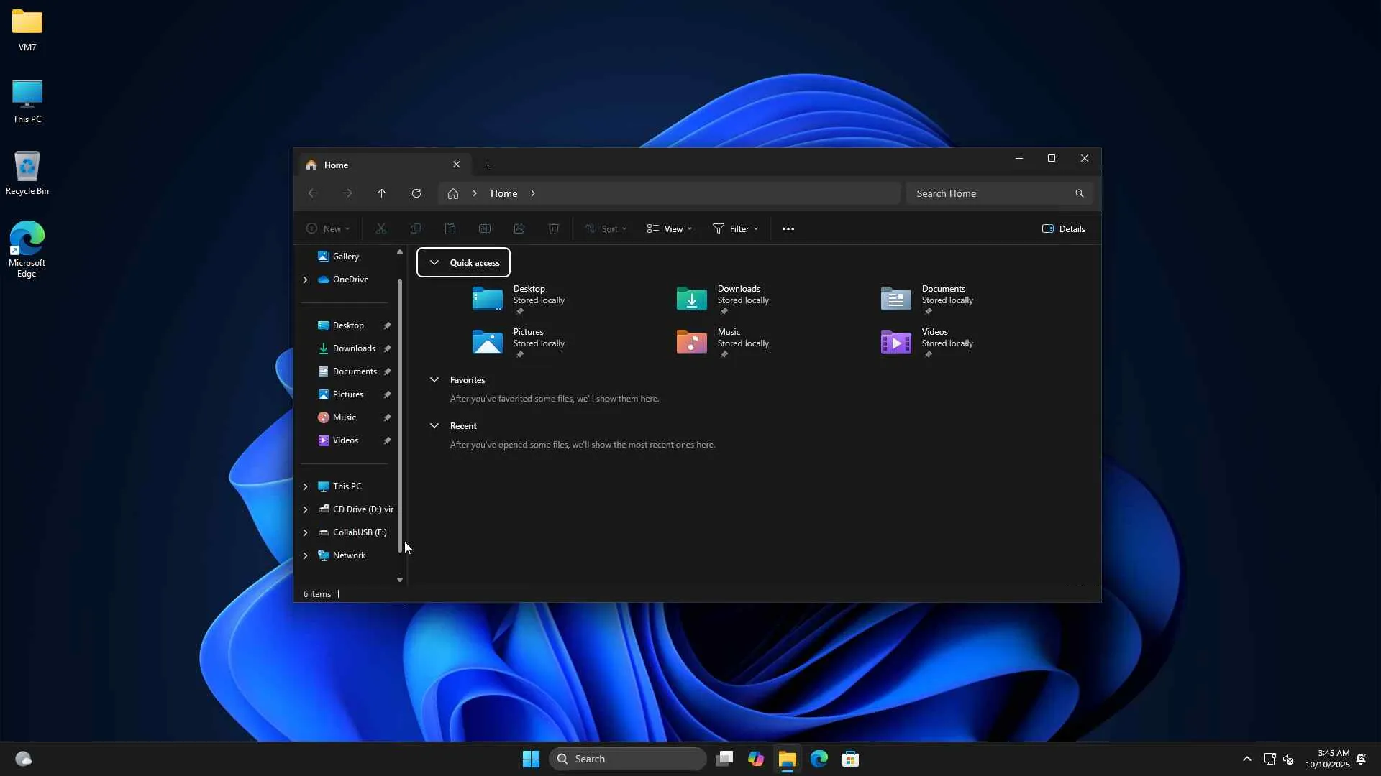Unpin Music using its sidebar pin icon
Viewport: 1381px width, 776px height.
pyautogui.click(x=387, y=417)
